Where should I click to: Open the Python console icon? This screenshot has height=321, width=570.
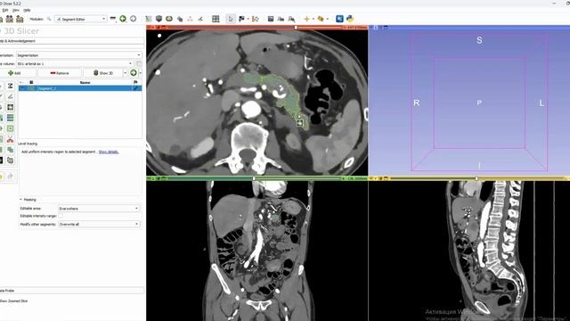350,19
